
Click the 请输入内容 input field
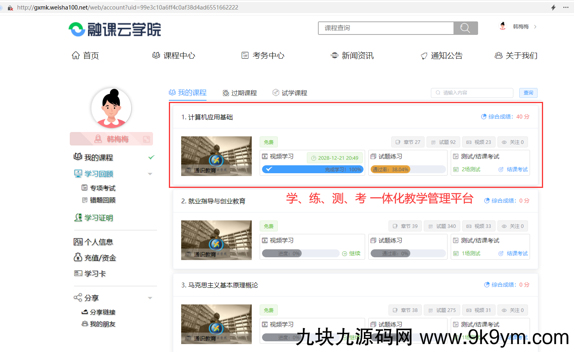pyautogui.click(x=472, y=93)
